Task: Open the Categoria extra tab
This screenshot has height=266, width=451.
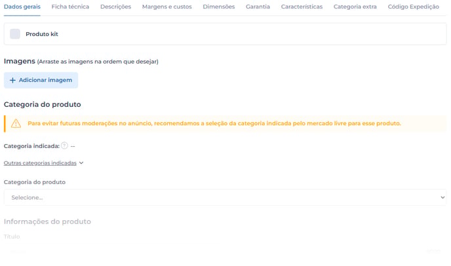Action: tap(355, 7)
